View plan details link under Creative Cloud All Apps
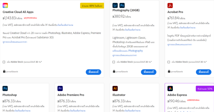The width and height of the screenshot is (214, 112). point(15,42)
